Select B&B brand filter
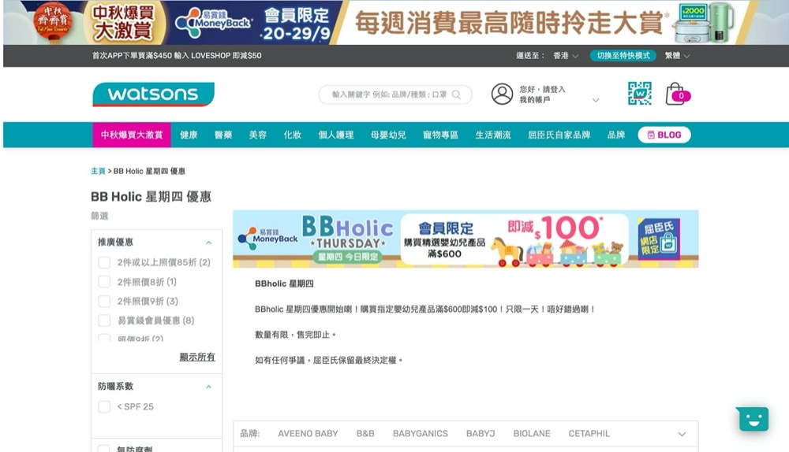This screenshot has width=789, height=452. (365, 433)
